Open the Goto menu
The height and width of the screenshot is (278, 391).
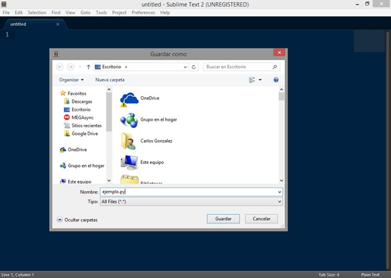[85, 13]
